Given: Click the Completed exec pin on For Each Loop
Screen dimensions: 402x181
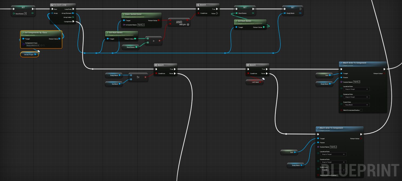Looking at the screenshot, I should click(x=73, y=22).
